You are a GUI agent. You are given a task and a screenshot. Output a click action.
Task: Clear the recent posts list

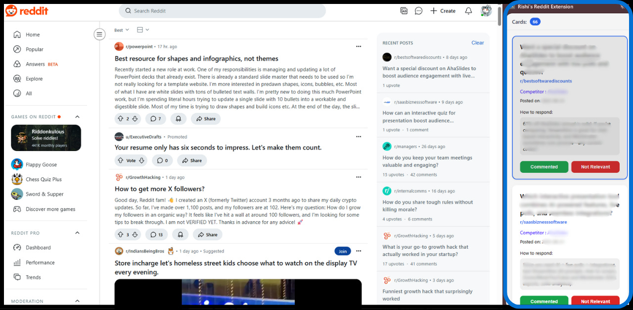[x=478, y=43]
